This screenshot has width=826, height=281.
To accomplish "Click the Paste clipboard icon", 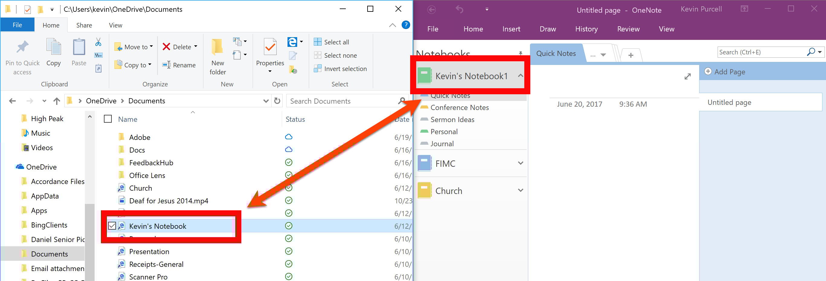I will tap(79, 47).
